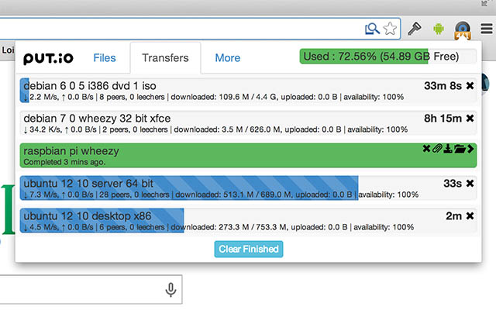The width and height of the screenshot is (496, 310).
Task: Click the Clear Finished button
Action: coord(249,250)
